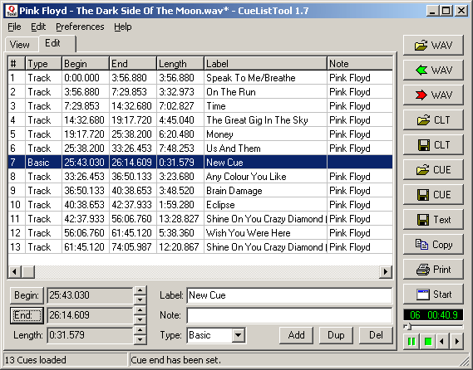The image size is (473, 370).
Task: Open the Preferences menu
Action: [x=80, y=27]
